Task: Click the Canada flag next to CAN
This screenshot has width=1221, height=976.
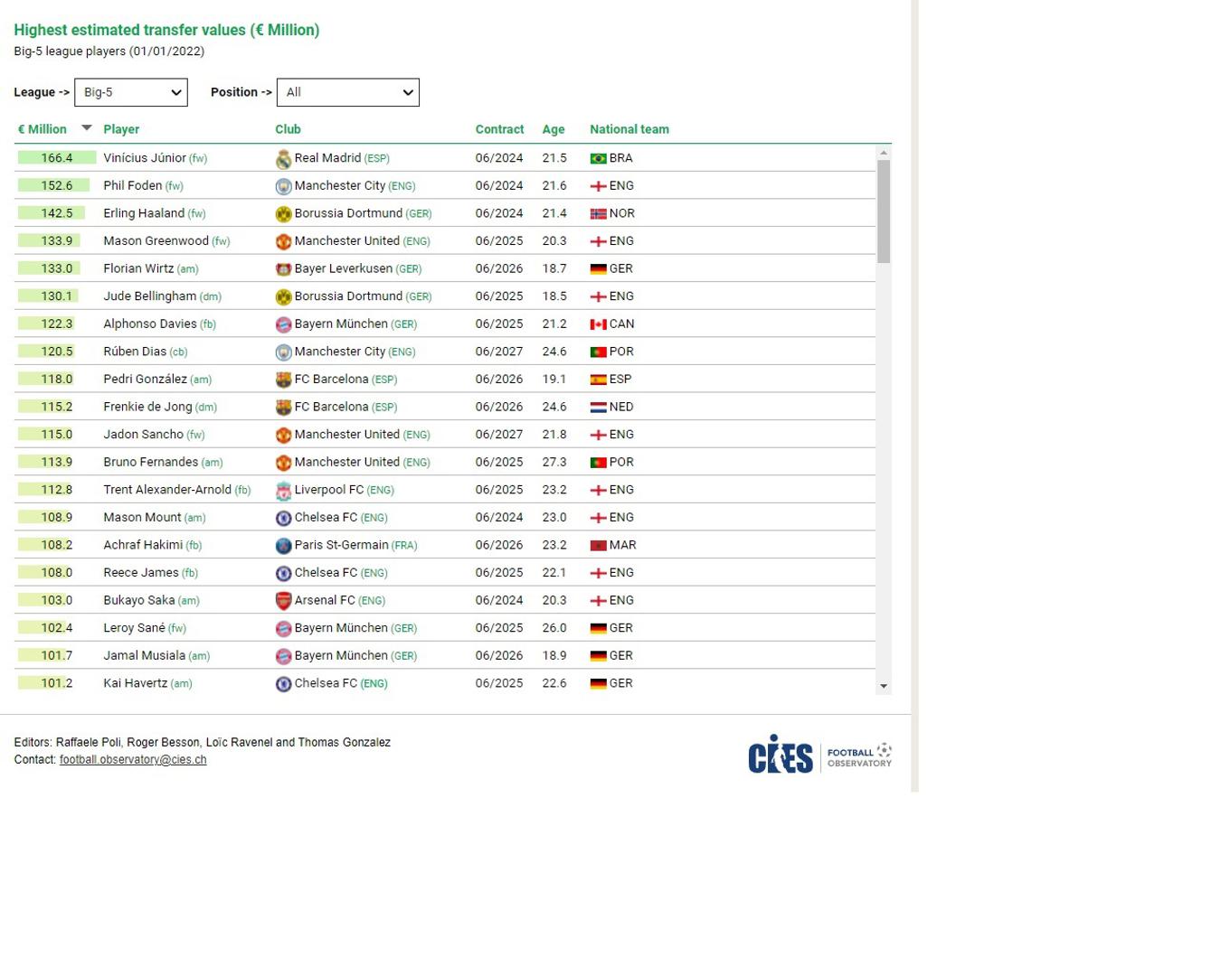Action: tap(598, 324)
